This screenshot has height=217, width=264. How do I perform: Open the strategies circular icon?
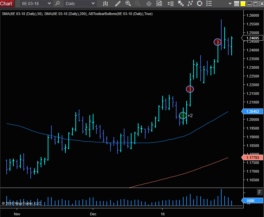click(x=200, y=3)
